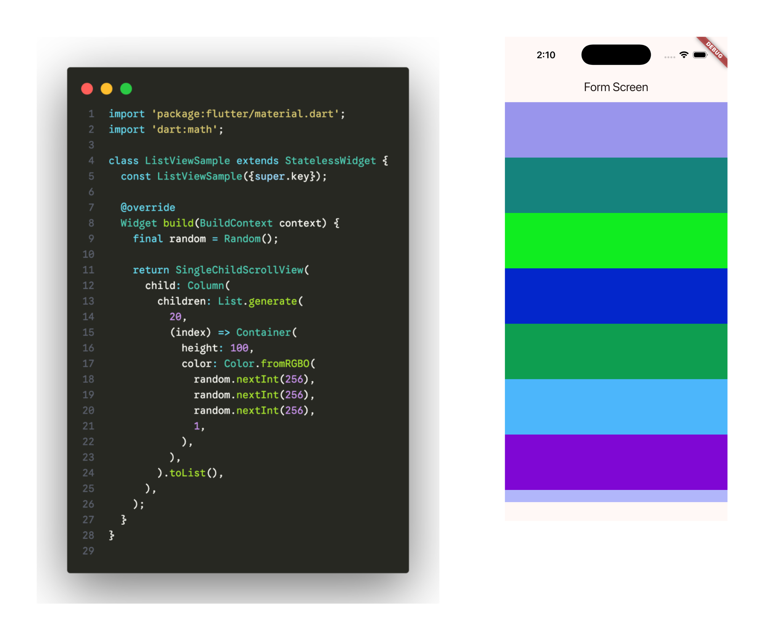The image size is (762, 634).
Task: Tap the partial light lavender strip at bottom
Action: pyautogui.click(x=616, y=496)
